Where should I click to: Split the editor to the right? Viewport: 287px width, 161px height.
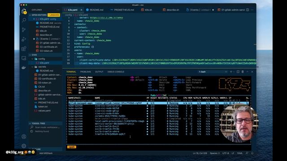coord(248,10)
